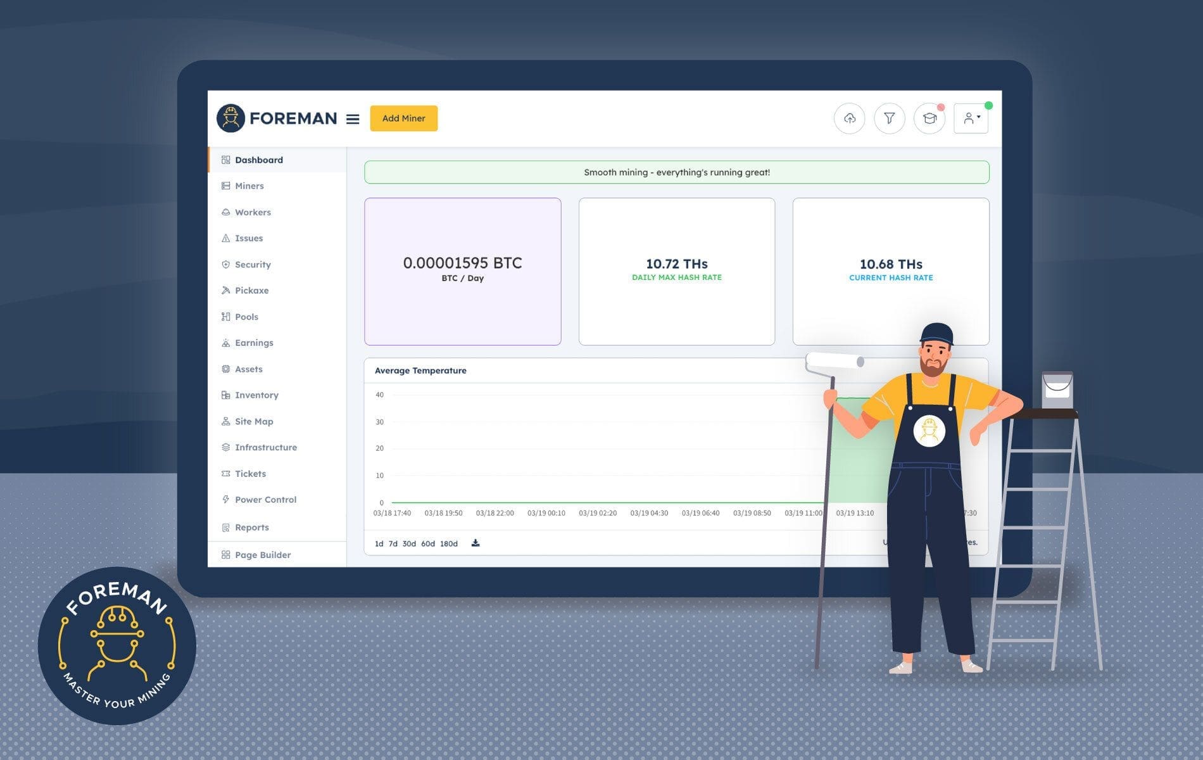
Task: Open Assets in the sidebar
Action: click(x=248, y=369)
